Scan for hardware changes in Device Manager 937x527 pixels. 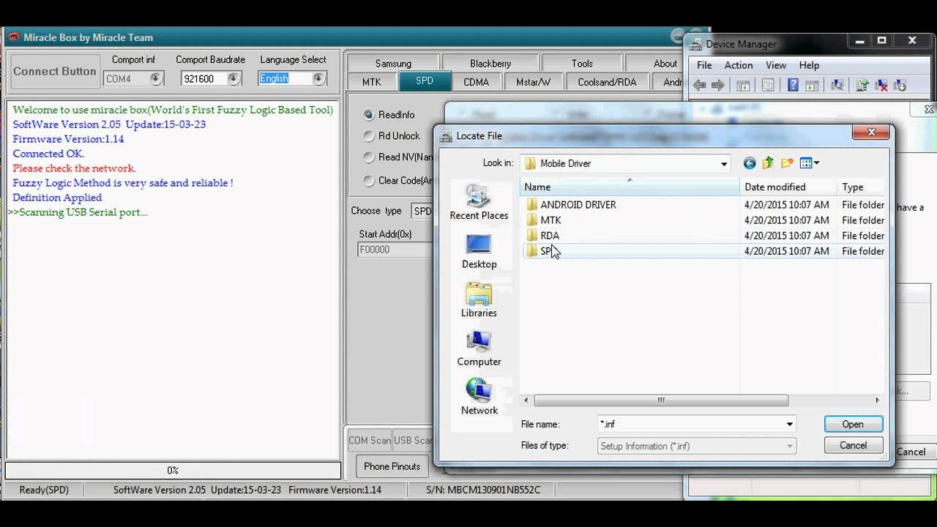click(837, 86)
